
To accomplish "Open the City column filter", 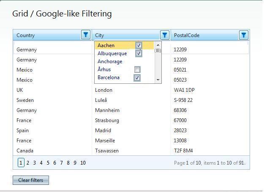I will 165,35.
